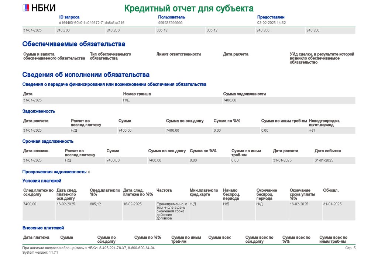The image size is (378, 267).
Task: Click the 'Сумма всех по иным треб-ям' header
Action: point(333,239)
